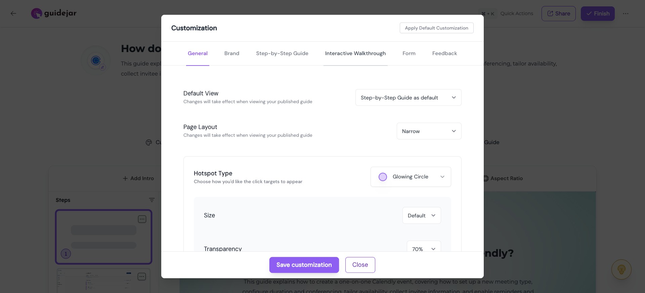Click the Close button in dialog
645x293 pixels.
point(360,265)
